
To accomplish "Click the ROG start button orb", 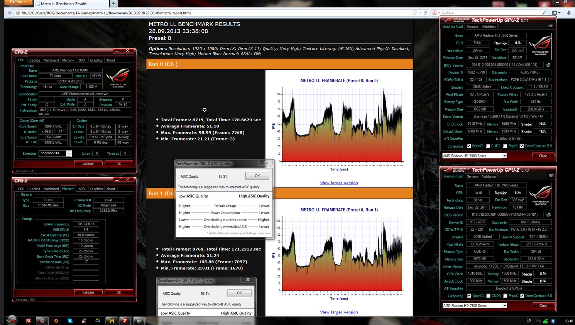I will (12, 320).
